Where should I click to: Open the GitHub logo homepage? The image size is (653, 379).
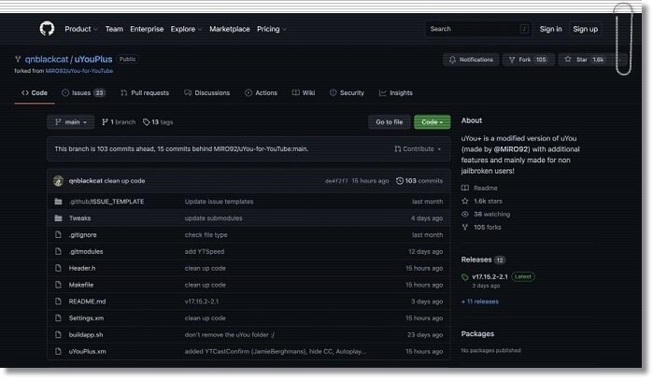click(47, 29)
